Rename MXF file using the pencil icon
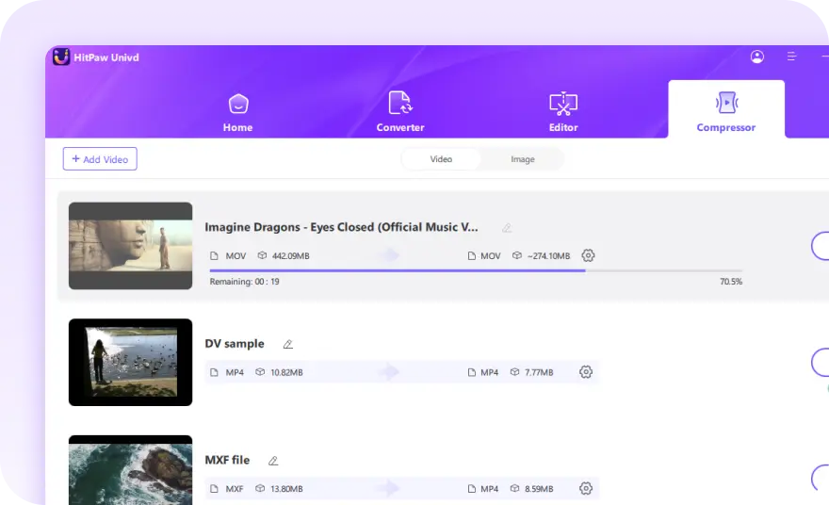The width and height of the screenshot is (829, 505). 273,461
